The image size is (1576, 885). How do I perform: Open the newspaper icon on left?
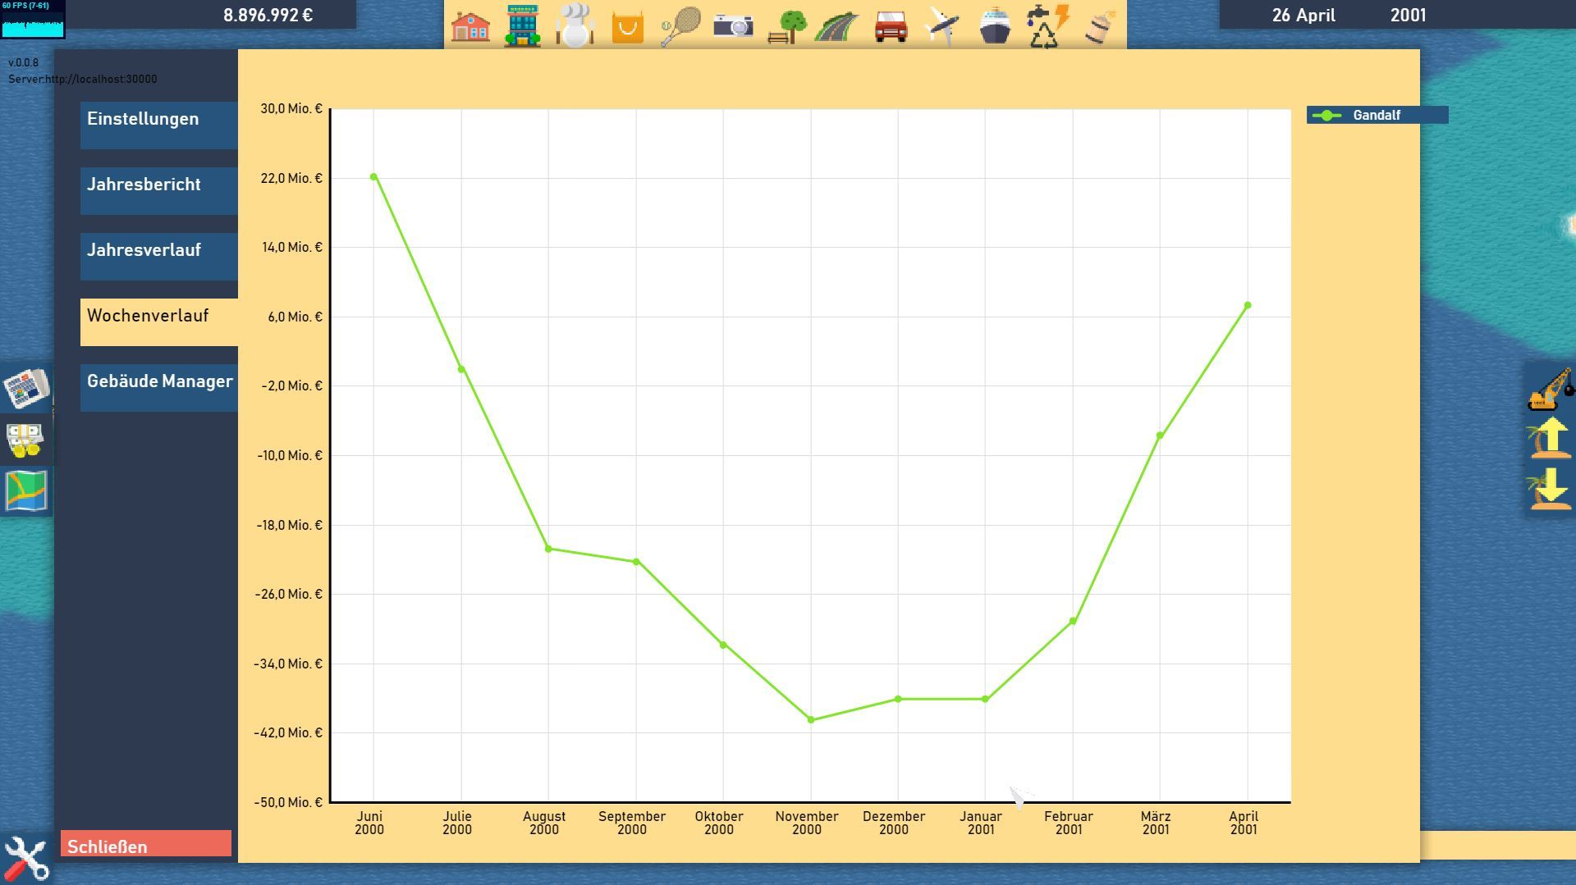pos(26,388)
